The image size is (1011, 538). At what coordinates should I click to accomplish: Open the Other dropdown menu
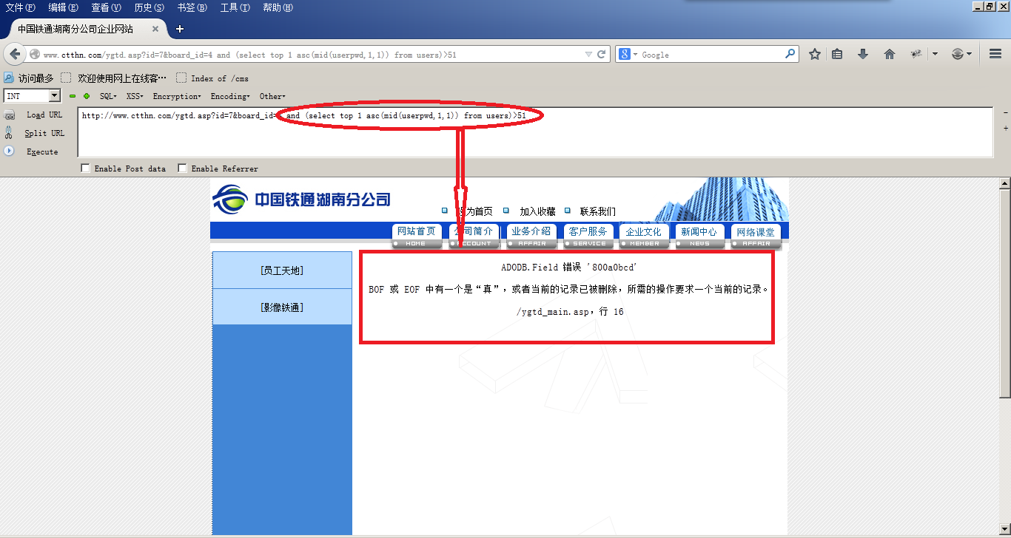coord(272,96)
